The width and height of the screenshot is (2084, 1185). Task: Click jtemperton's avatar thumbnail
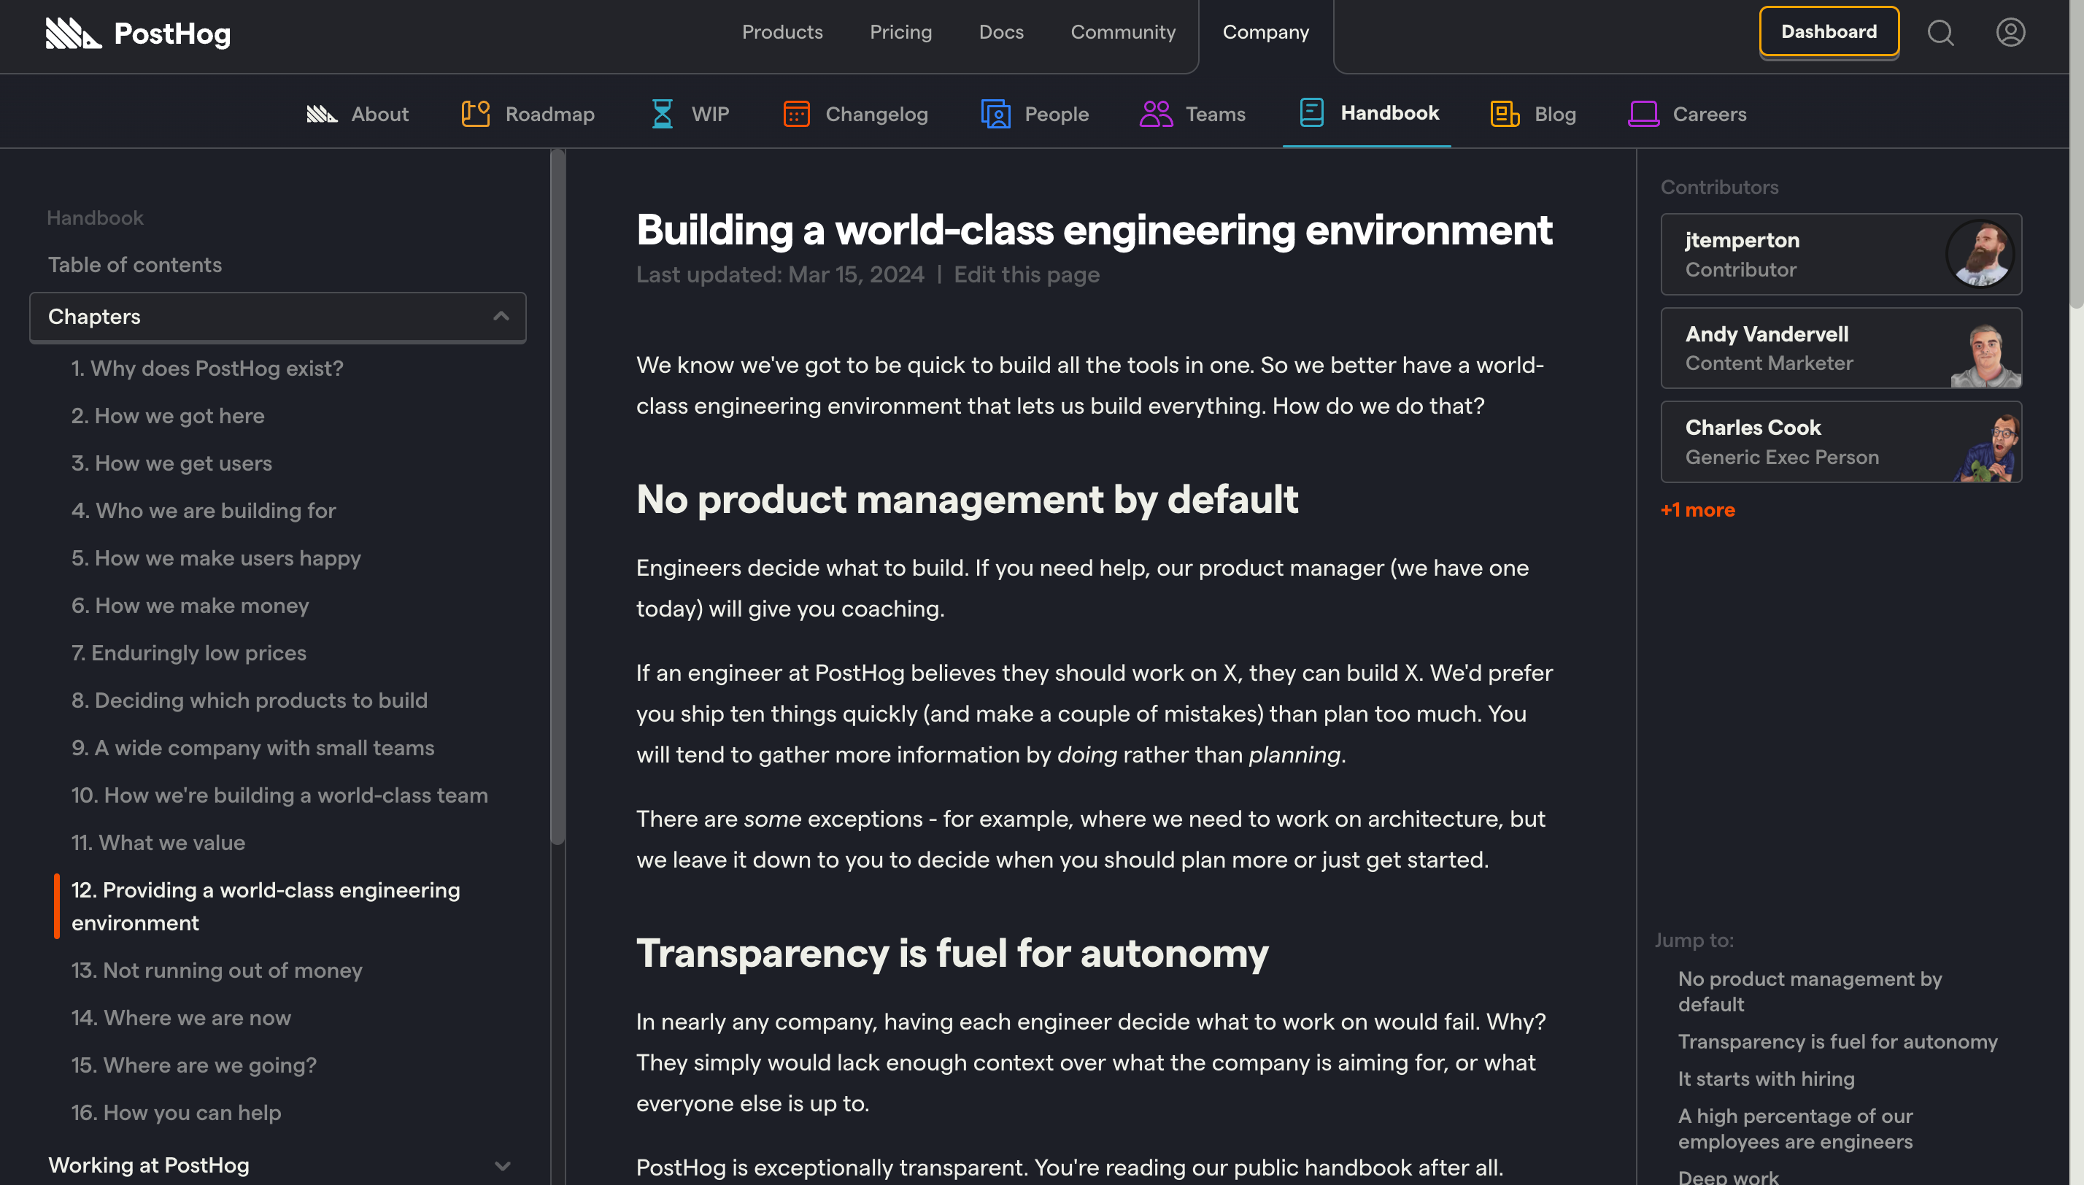coord(1979,254)
